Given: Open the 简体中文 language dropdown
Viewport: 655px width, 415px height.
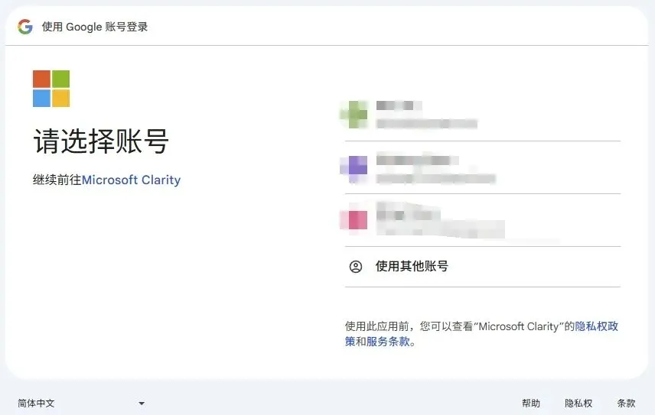Looking at the screenshot, I should 81,404.
